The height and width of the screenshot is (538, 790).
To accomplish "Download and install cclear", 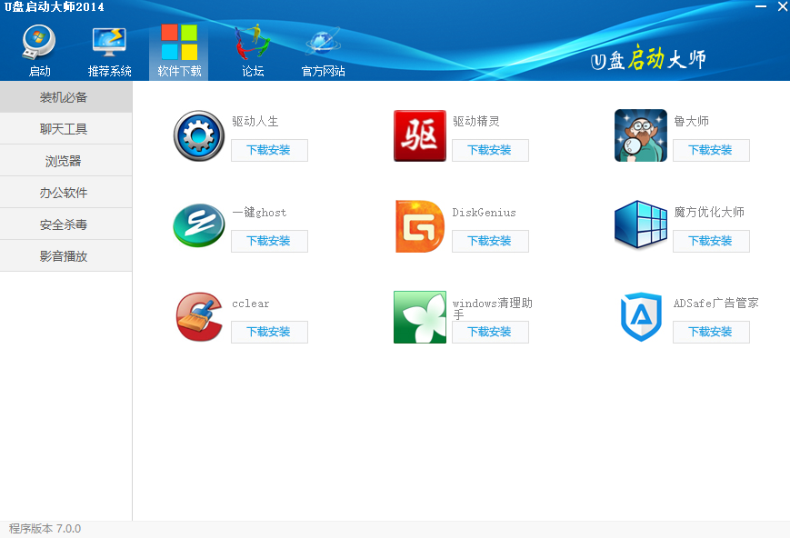I will 269,332.
